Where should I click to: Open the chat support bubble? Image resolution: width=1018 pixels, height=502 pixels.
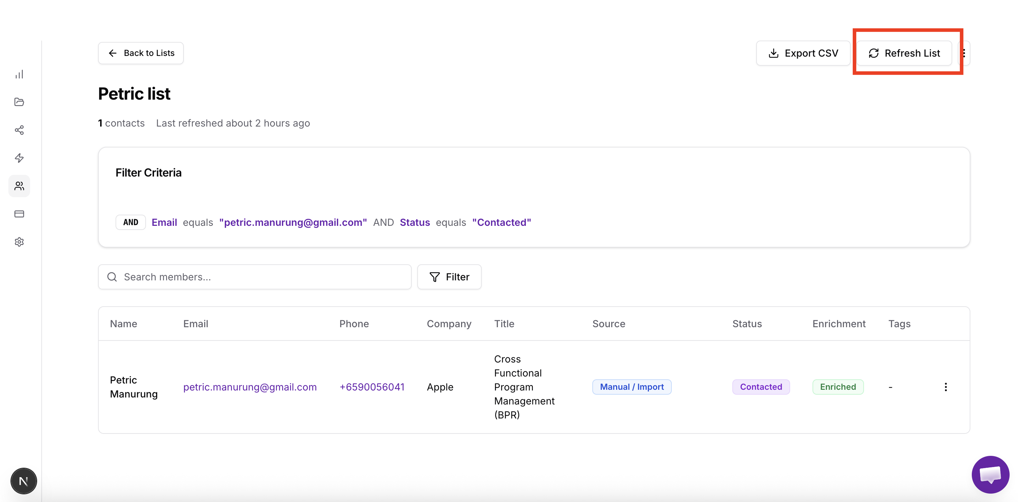[990, 474]
